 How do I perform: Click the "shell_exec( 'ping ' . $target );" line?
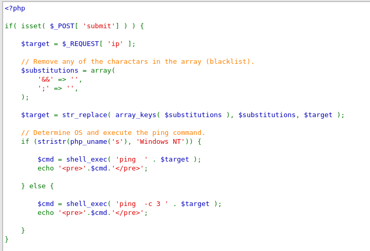click(119, 159)
